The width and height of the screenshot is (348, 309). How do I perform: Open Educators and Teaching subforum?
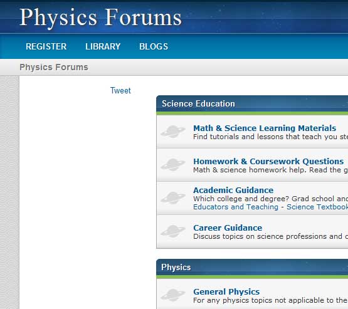236,207
